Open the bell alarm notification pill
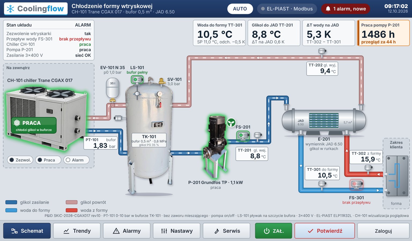 click(x=345, y=9)
